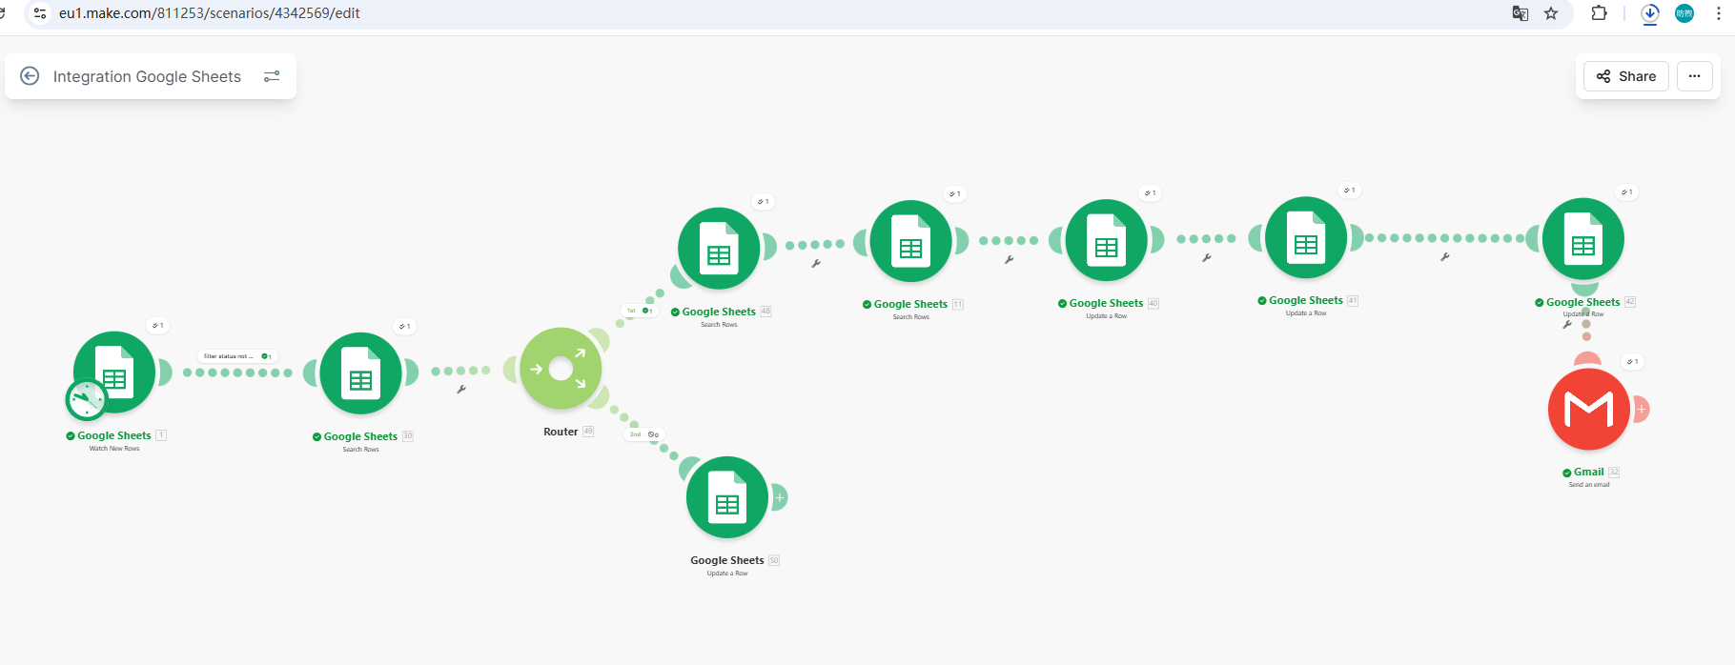Add module after bottom Google Sheets plus
1735x665 pixels.
pos(779,497)
